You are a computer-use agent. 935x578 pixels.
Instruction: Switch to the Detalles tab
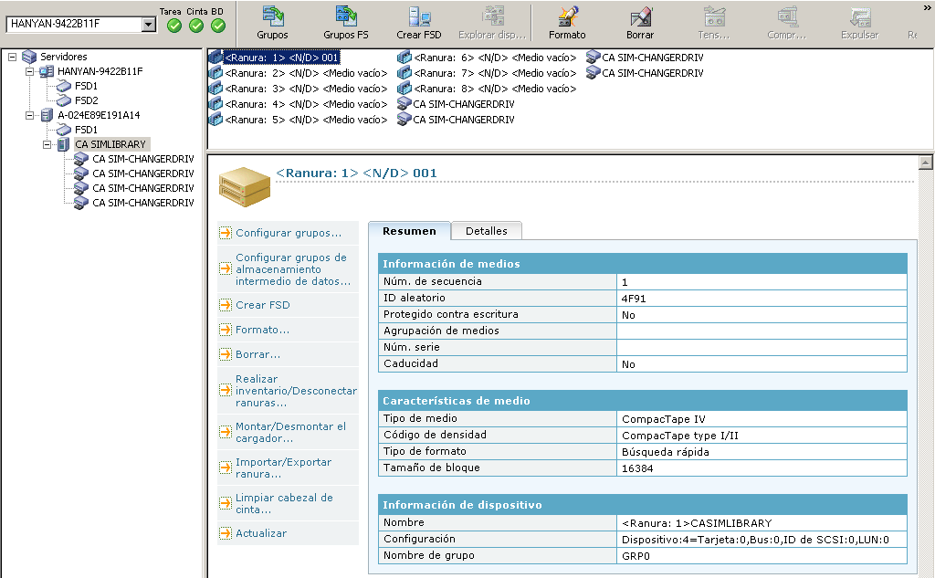click(486, 231)
